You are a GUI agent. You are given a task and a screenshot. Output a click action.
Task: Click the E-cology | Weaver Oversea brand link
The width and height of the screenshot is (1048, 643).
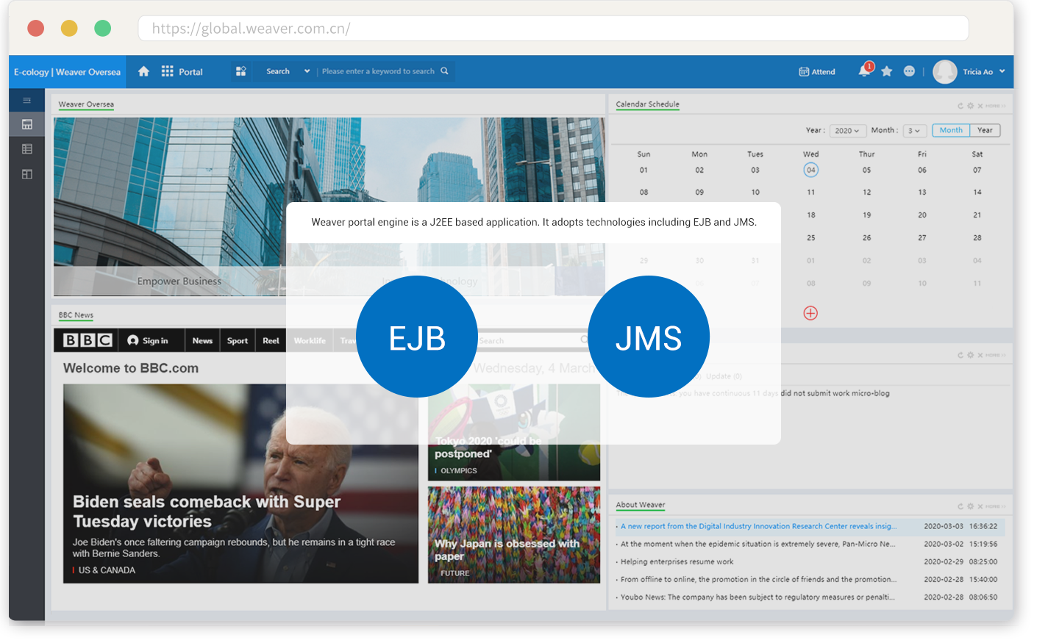(67, 72)
